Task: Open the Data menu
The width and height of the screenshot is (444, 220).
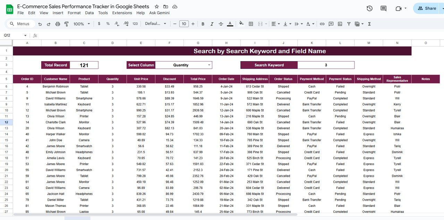Action: pyautogui.click(x=89, y=13)
